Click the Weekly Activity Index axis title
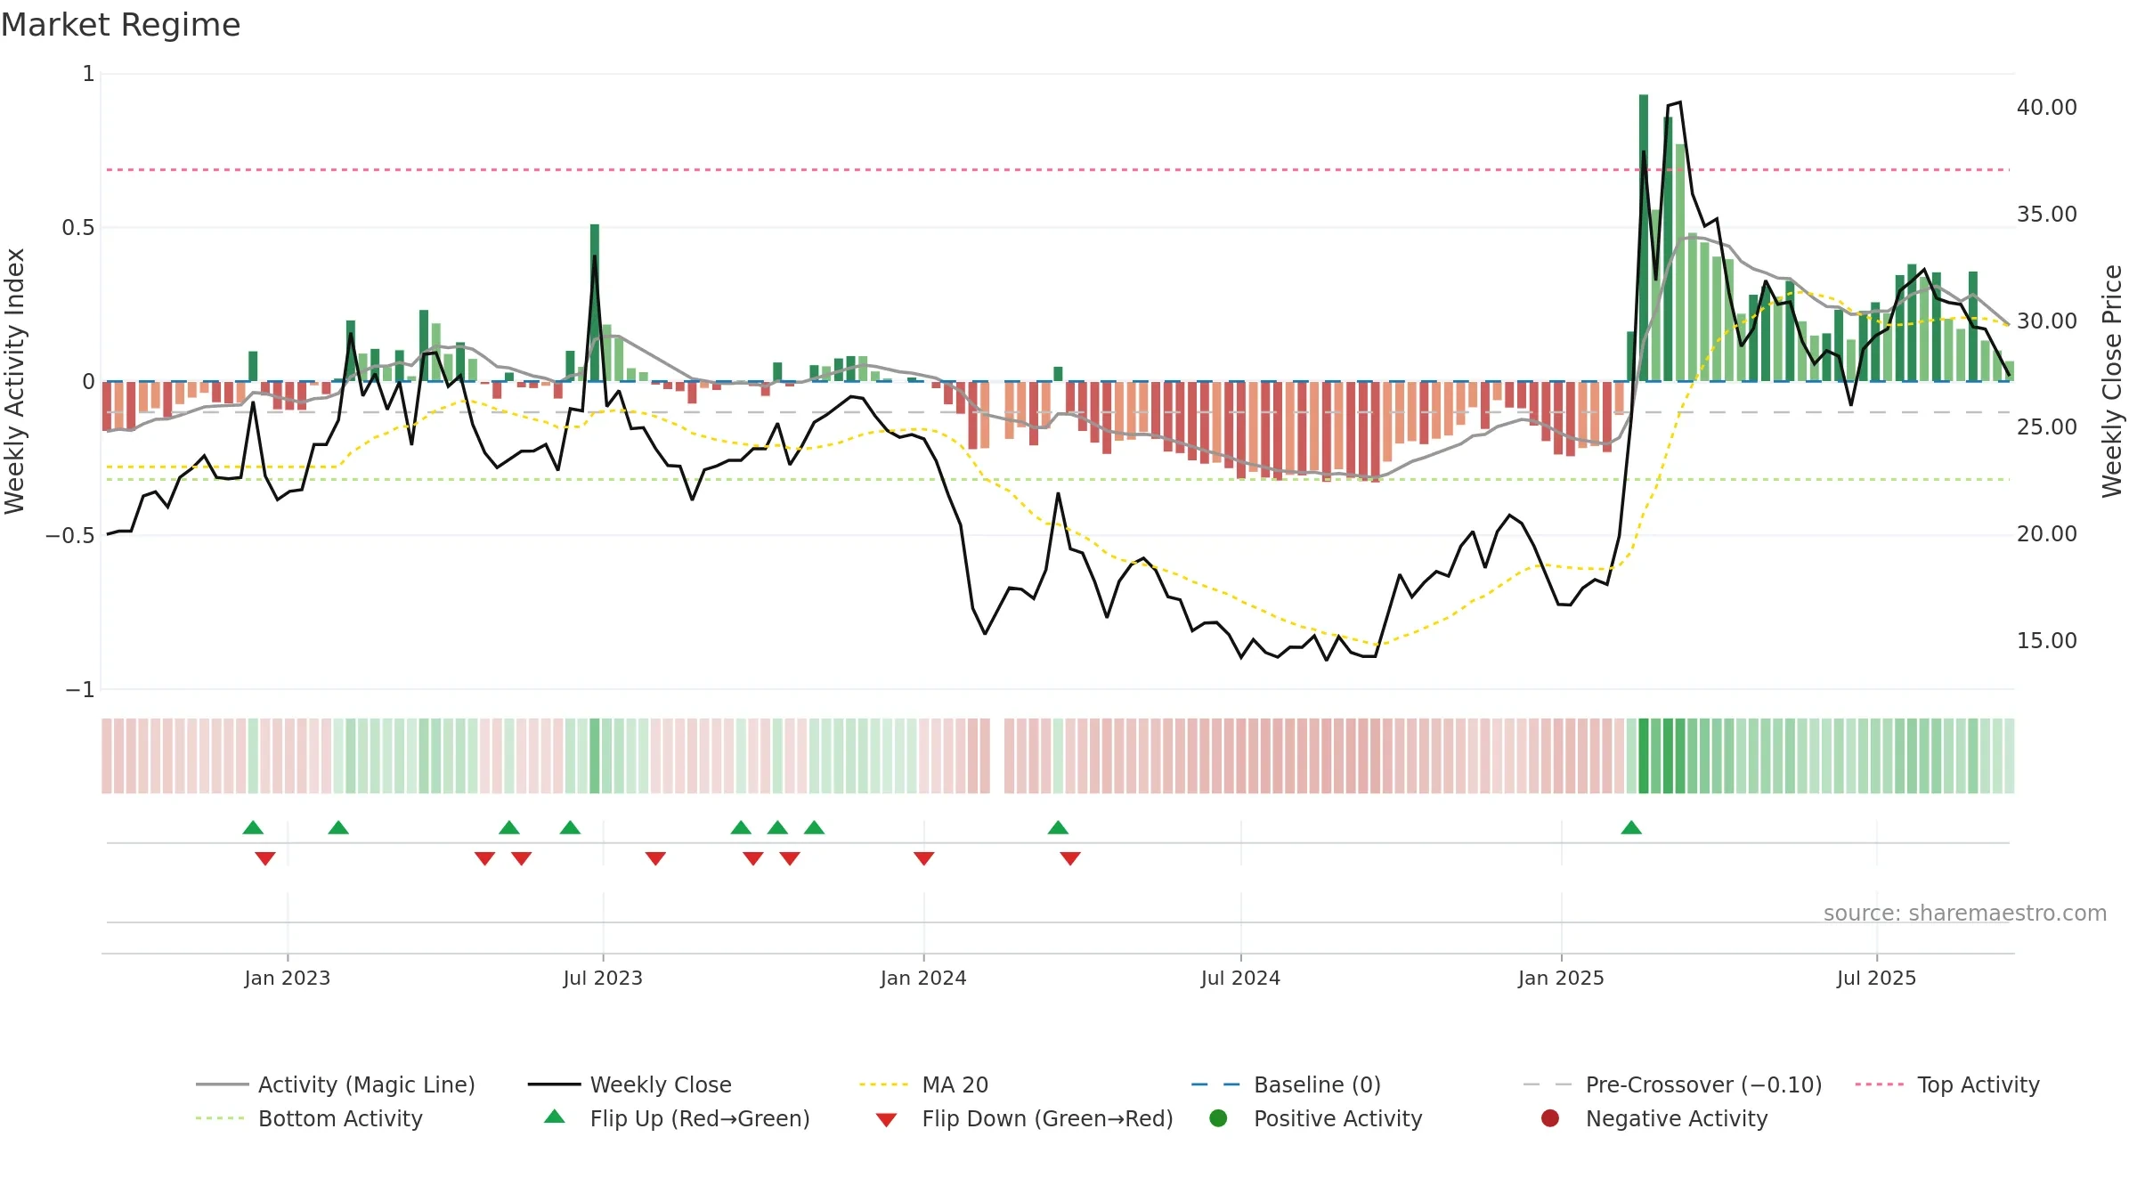Screen dimensions: 2137x1202 pyautogui.click(x=14, y=381)
